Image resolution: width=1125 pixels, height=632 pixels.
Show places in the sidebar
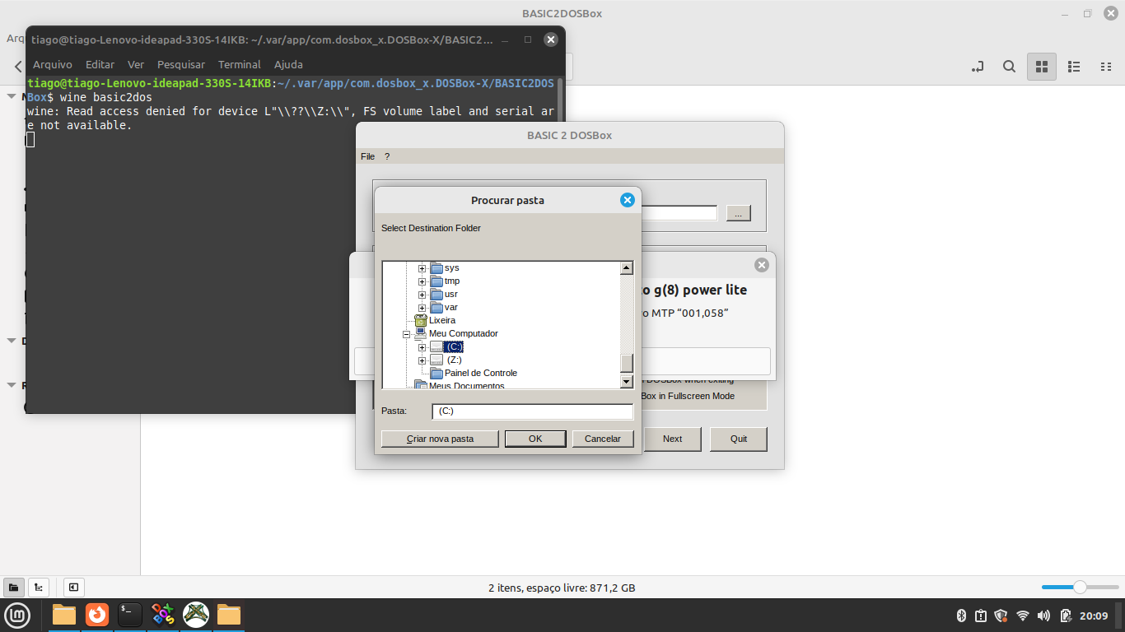point(13,588)
